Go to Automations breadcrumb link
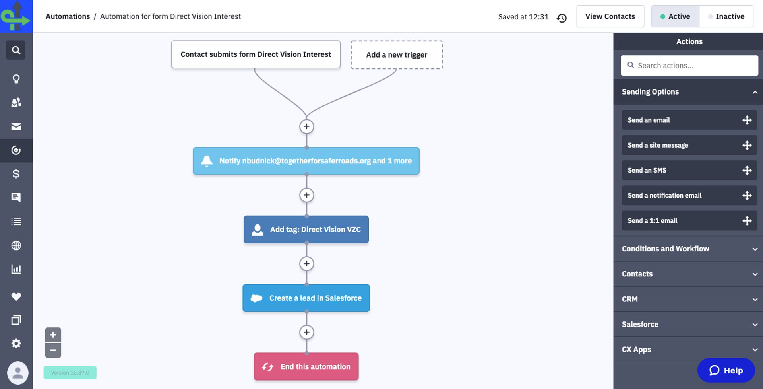Image resolution: width=763 pixels, height=389 pixels. click(68, 16)
